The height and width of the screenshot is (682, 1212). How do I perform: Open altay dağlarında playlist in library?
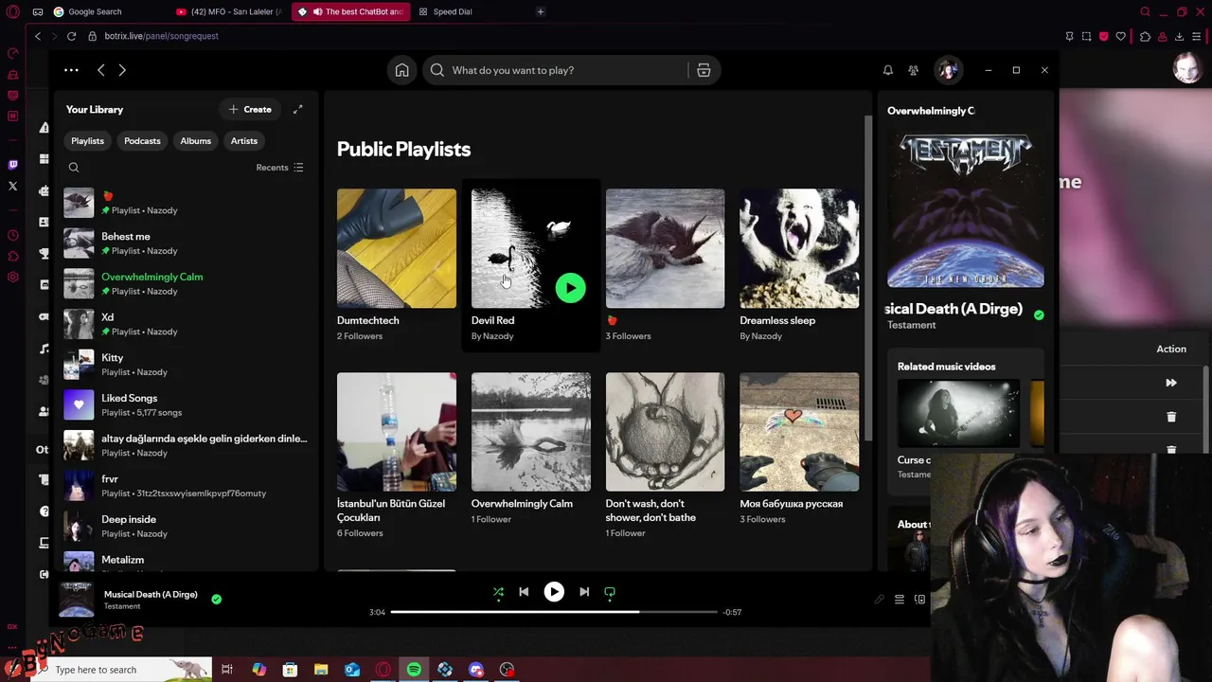click(x=186, y=445)
